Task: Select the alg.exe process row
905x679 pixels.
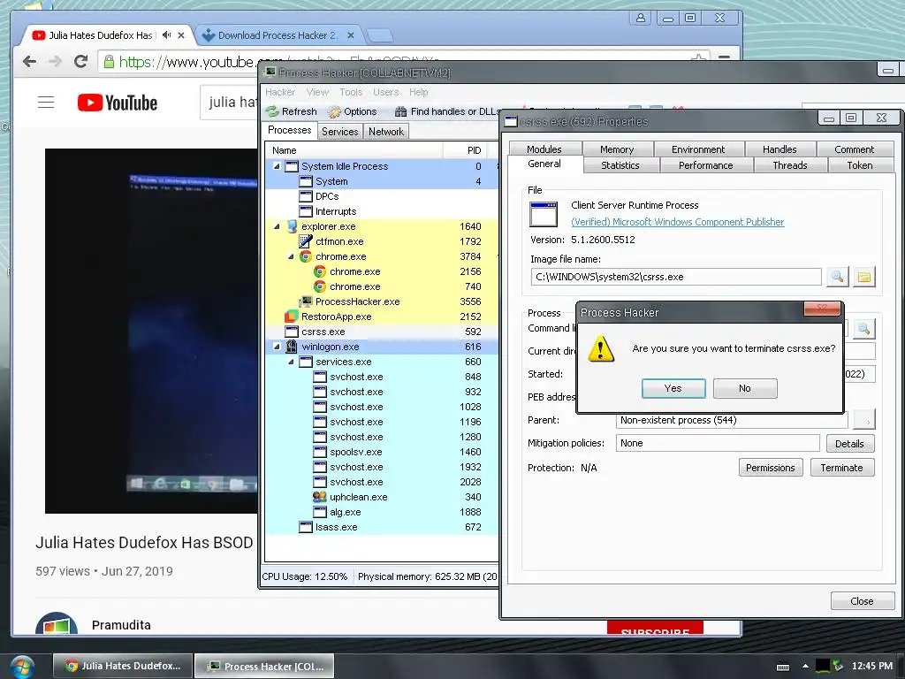Action: pos(382,512)
